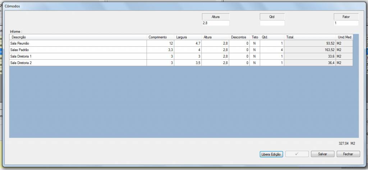The height and width of the screenshot is (170, 368).
Task: Click the Libera Edição button
Action: coord(272,154)
